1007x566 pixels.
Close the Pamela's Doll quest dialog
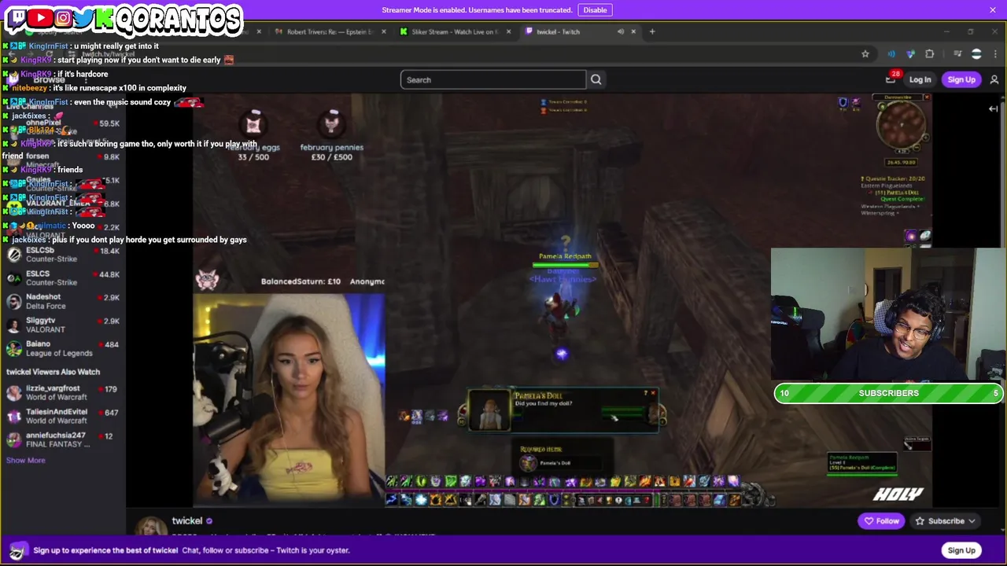coord(652,393)
